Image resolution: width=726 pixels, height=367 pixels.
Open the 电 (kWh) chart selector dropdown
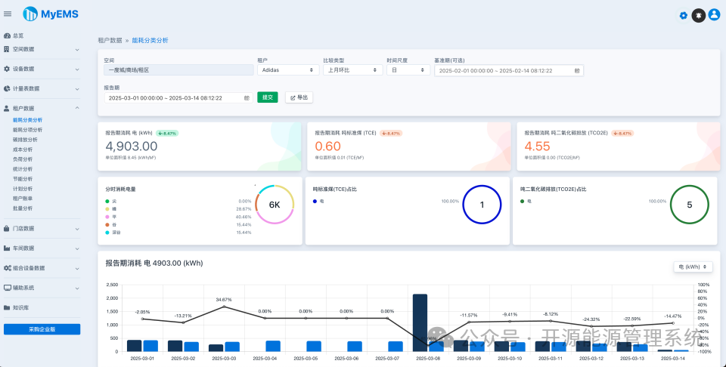693,267
